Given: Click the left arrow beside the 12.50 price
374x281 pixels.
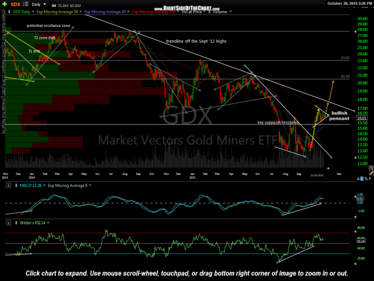Looking at the screenshot, I should (x=355, y=157).
